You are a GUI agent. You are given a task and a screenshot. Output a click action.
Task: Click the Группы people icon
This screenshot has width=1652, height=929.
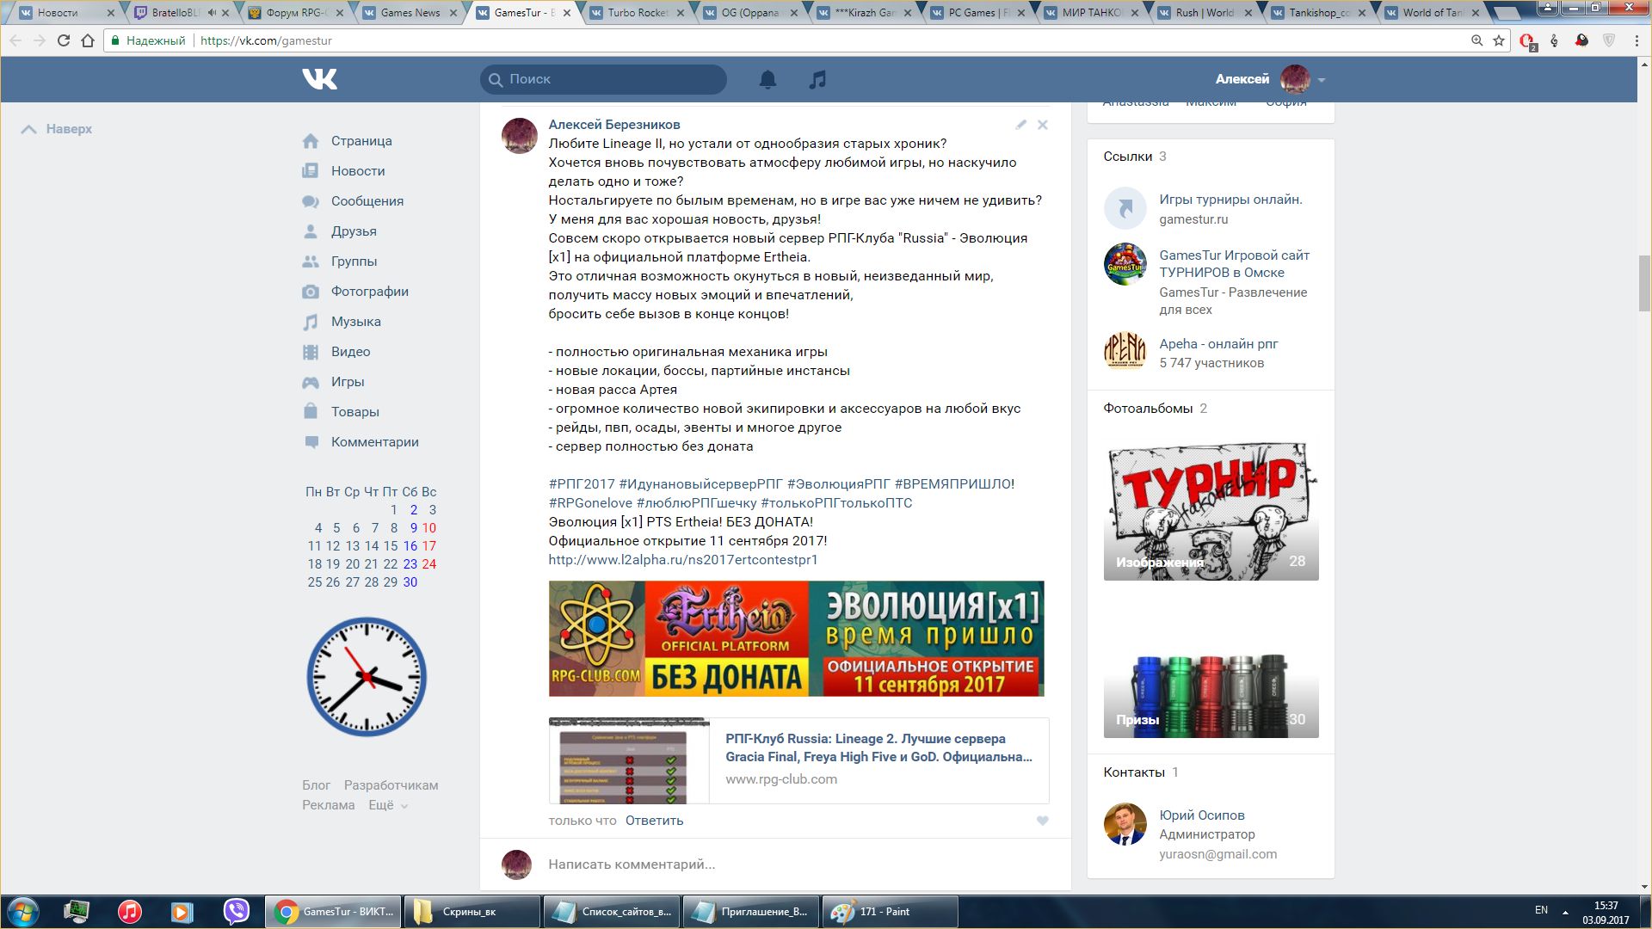click(x=311, y=261)
